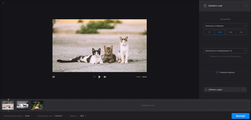
Task: Select the 1:1 aspect ratio
Action: coord(209,32)
